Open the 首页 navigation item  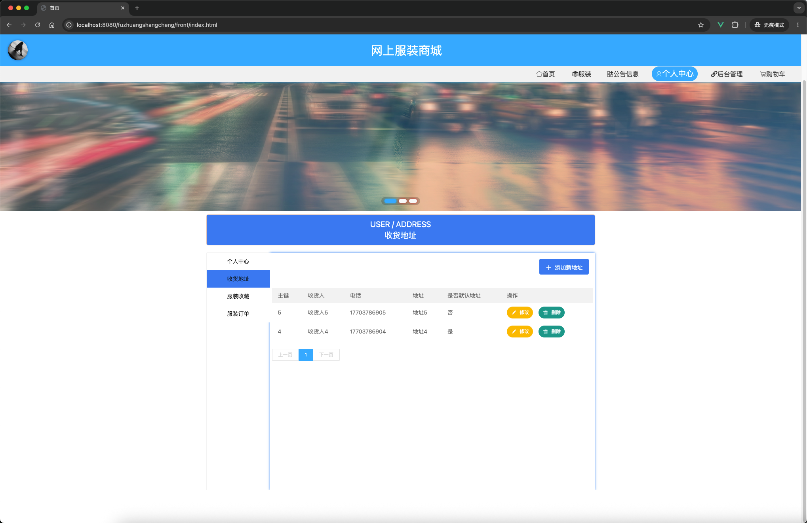tap(546, 74)
